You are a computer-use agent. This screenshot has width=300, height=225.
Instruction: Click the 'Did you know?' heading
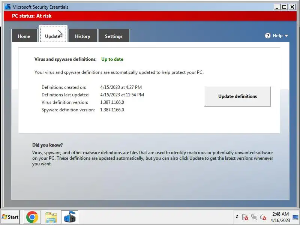[x=48, y=145]
